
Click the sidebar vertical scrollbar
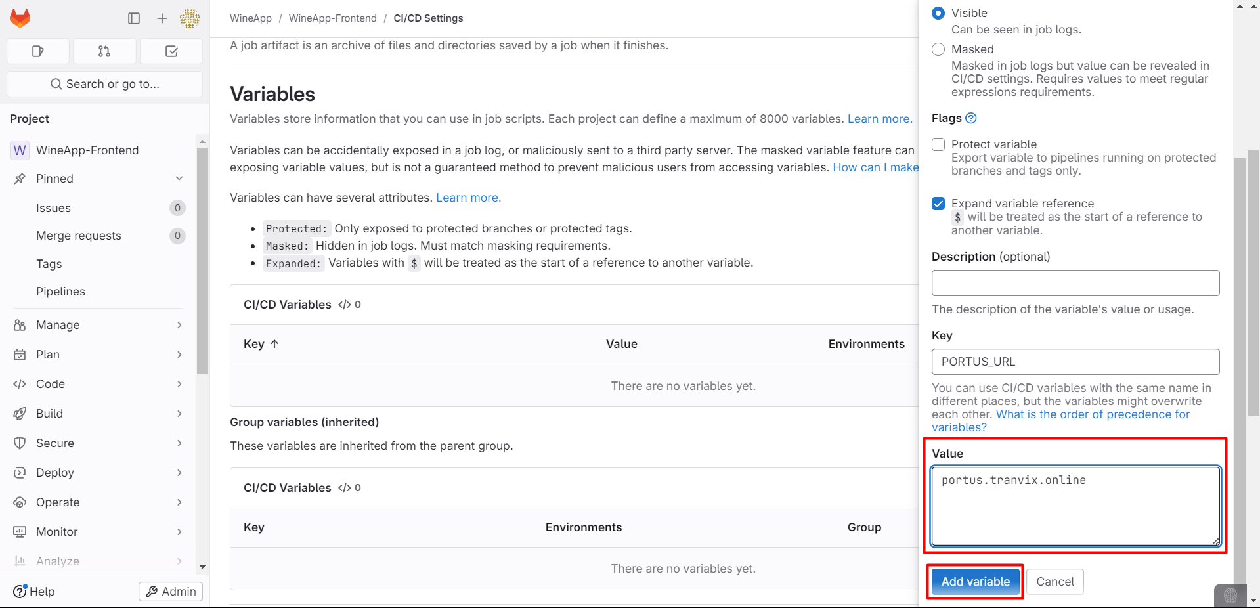202,263
